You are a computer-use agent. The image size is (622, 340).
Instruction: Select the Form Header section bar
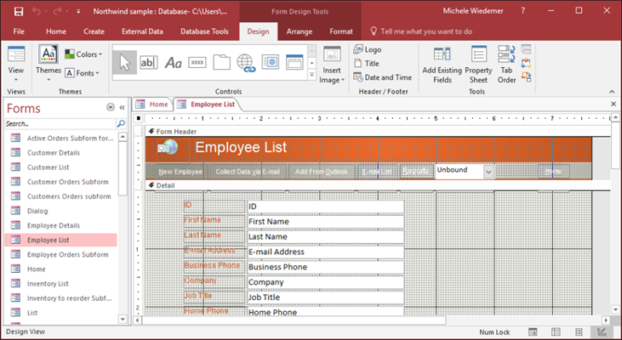[378, 132]
